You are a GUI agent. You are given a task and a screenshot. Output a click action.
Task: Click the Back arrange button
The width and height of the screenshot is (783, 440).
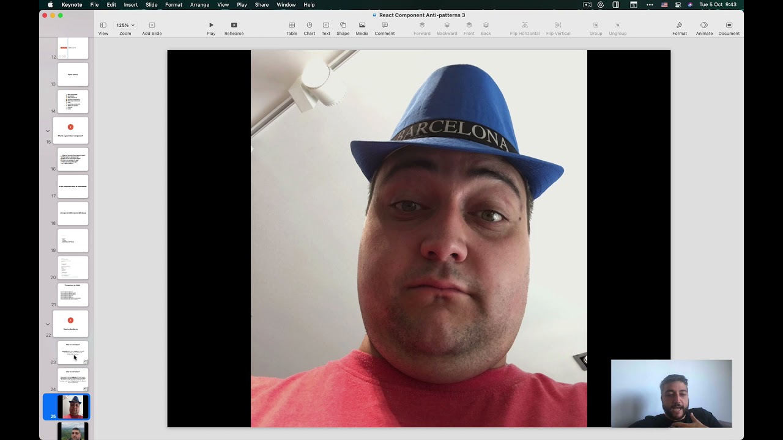click(486, 29)
